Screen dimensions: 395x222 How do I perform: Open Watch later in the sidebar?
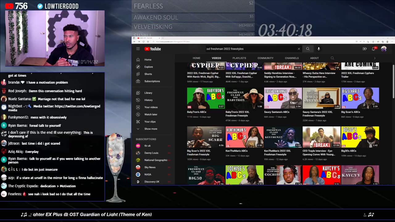pos(153,114)
